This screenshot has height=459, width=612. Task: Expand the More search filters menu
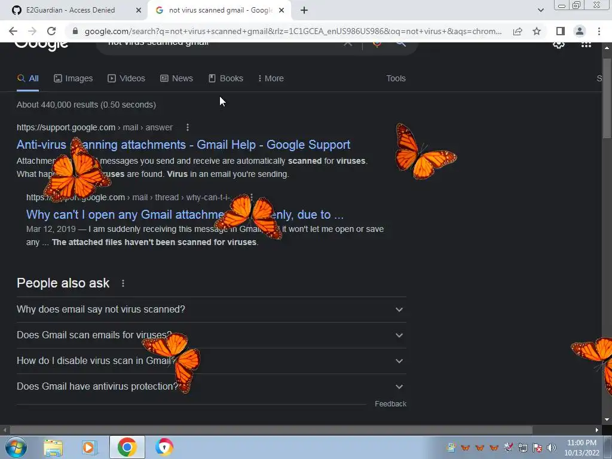click(x=271, y=78)
